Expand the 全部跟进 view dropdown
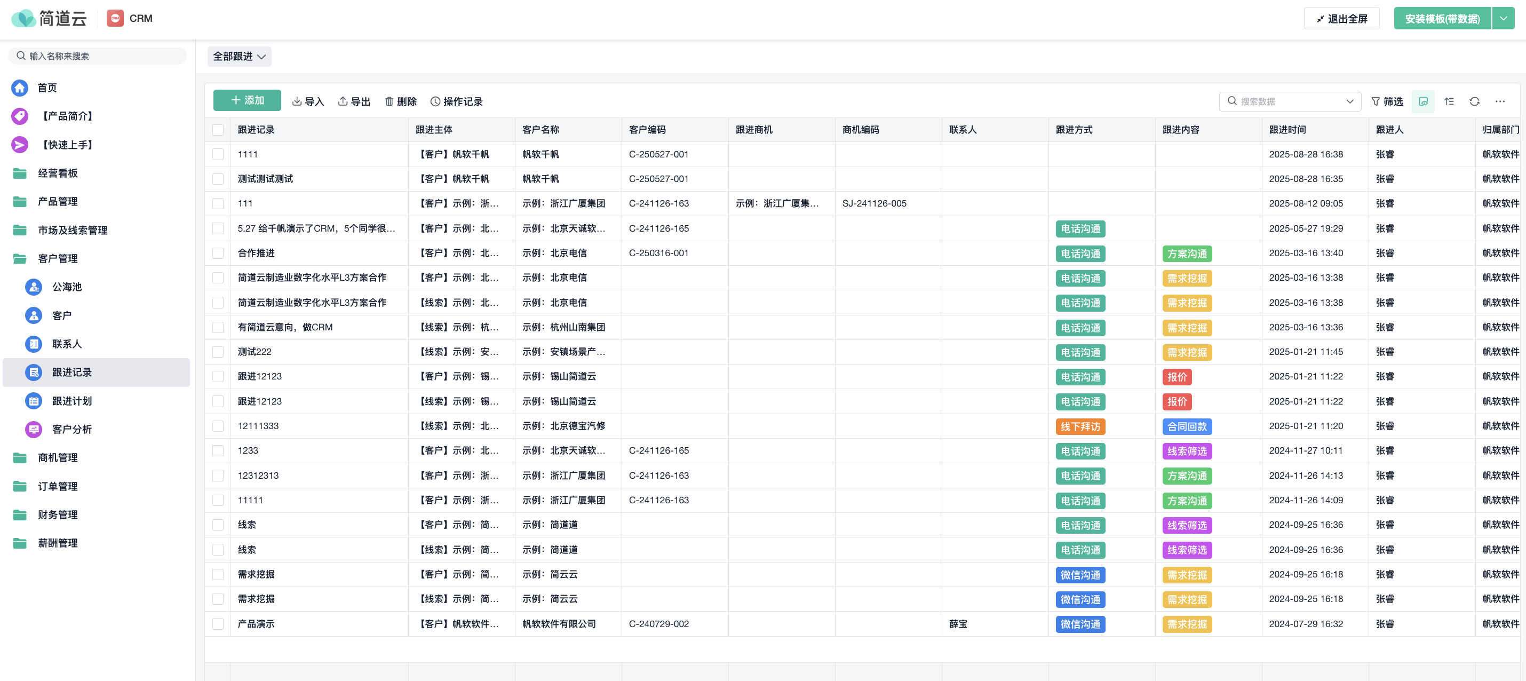The height and width of the screenshot is (681, 1526). [240, 57]
